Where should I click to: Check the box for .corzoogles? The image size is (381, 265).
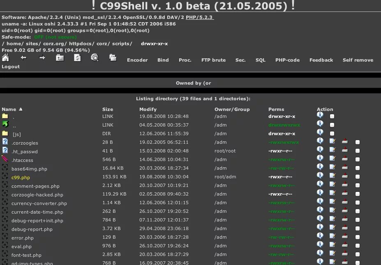pyautogui.click(x=358, y=142)
